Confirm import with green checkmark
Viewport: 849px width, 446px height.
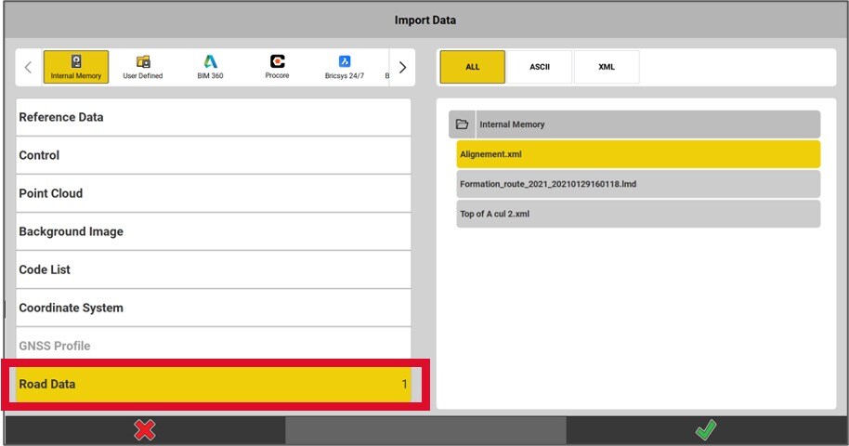pos(706,430)
